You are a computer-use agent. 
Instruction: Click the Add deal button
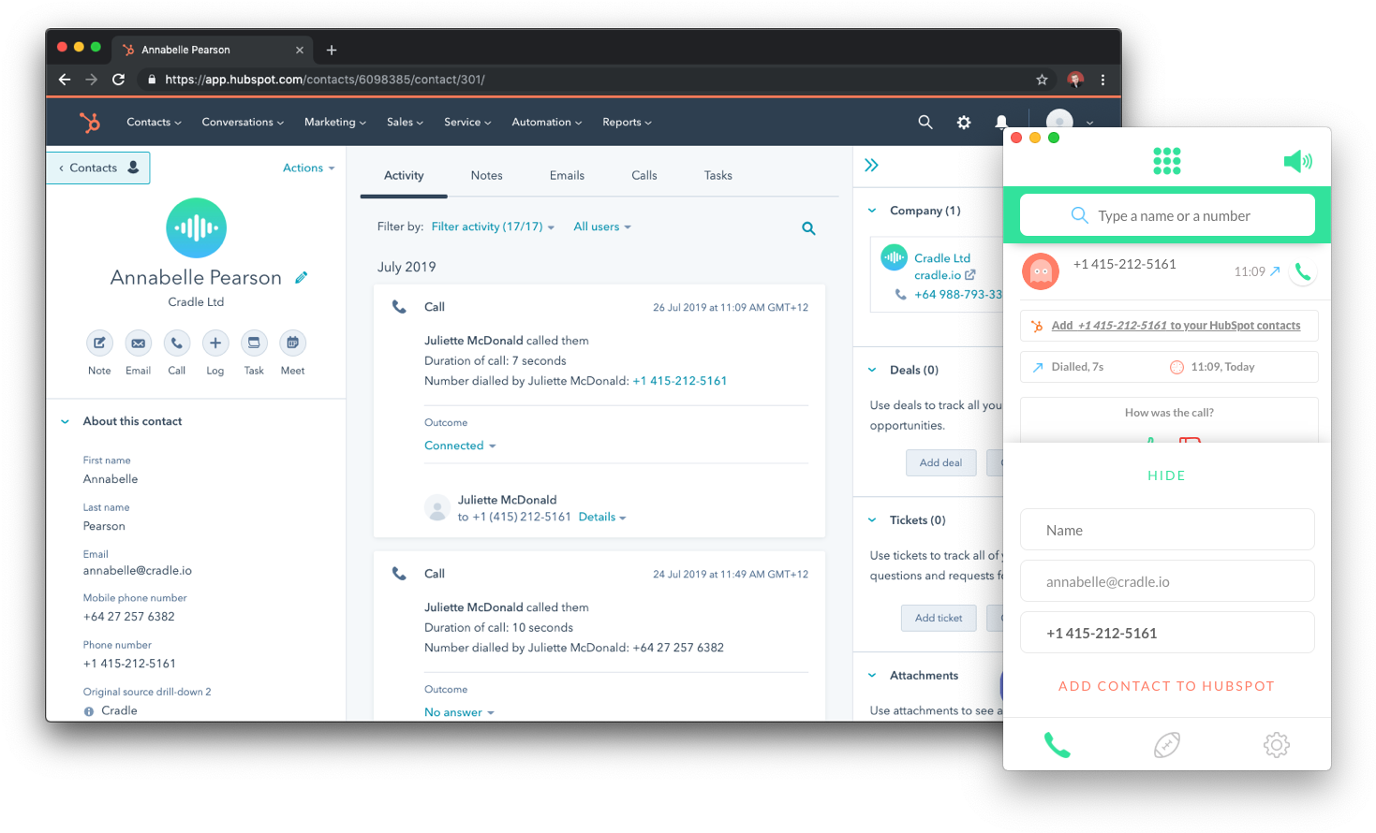pos(940,462)
